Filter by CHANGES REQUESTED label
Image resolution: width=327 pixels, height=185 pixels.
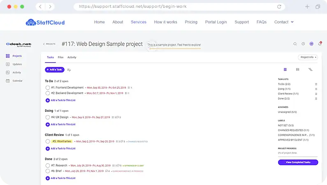point(293,130)
